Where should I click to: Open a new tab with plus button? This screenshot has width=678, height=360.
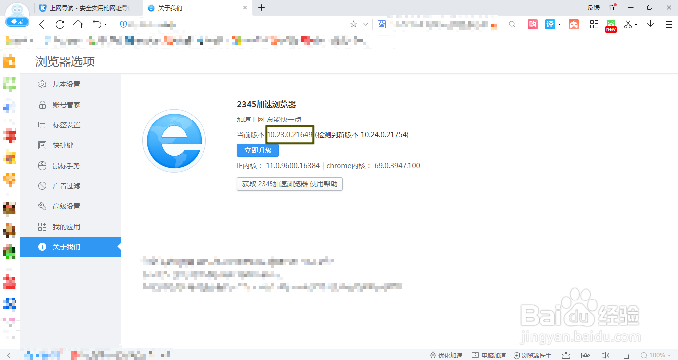(262, 7)
